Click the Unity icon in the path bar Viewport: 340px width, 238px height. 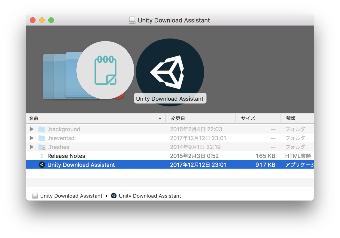tap(114, 196)
